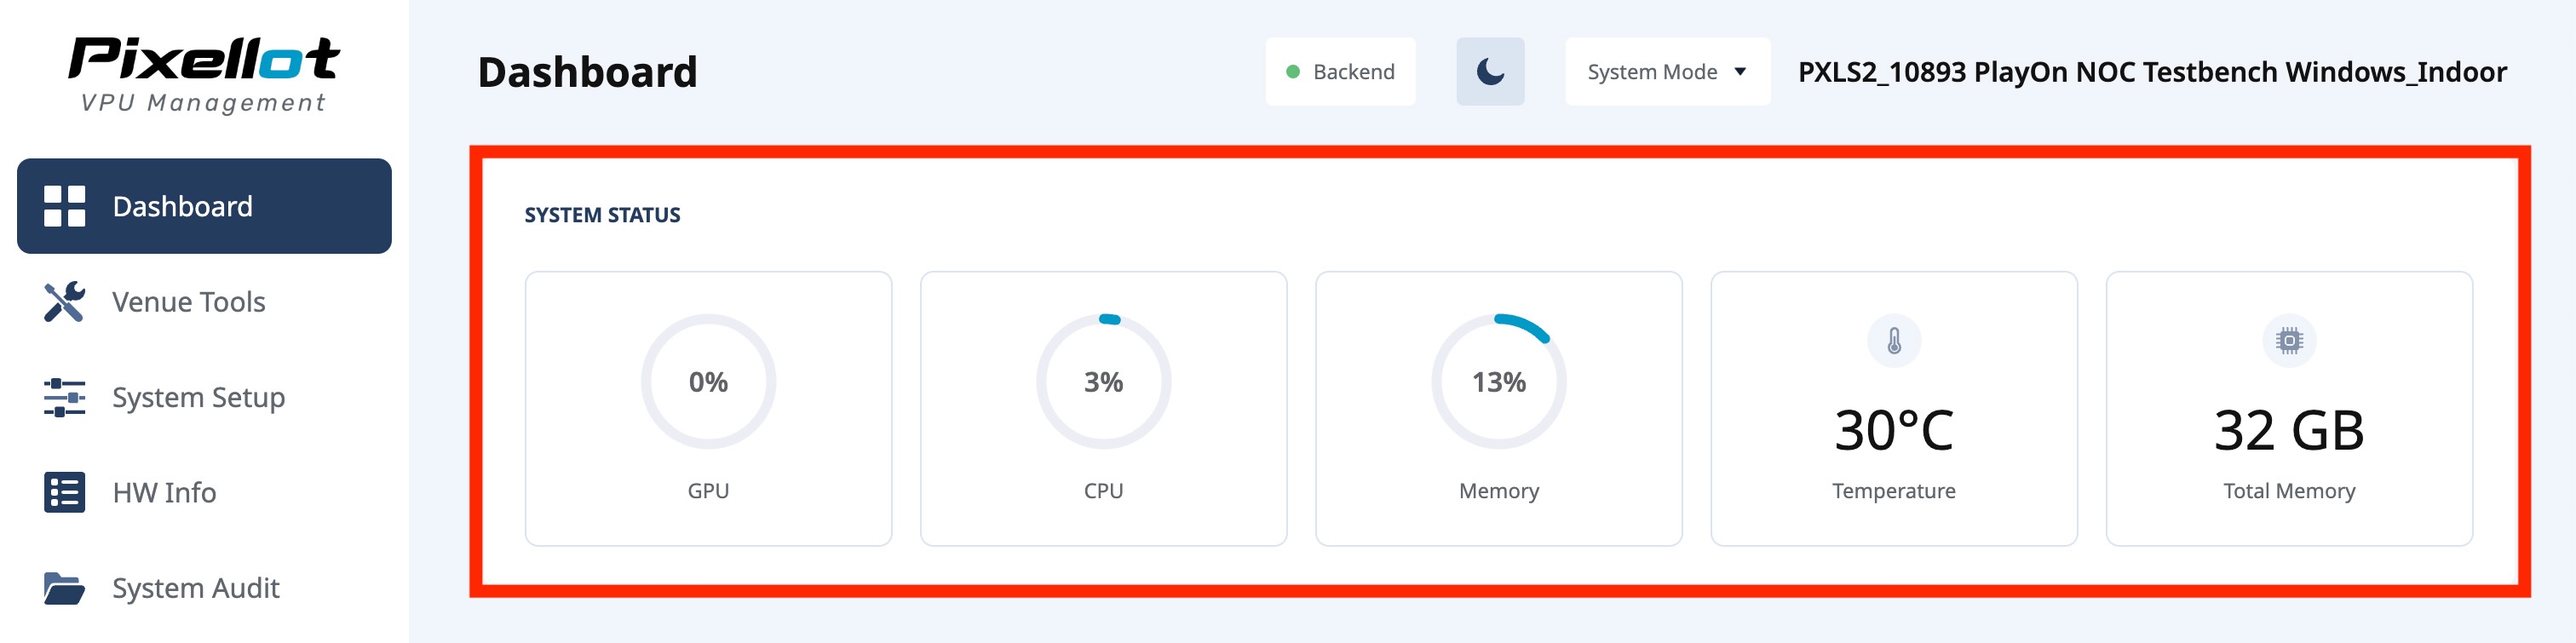
Task: Click the System Audit folder icon
Action: [64, 588]
